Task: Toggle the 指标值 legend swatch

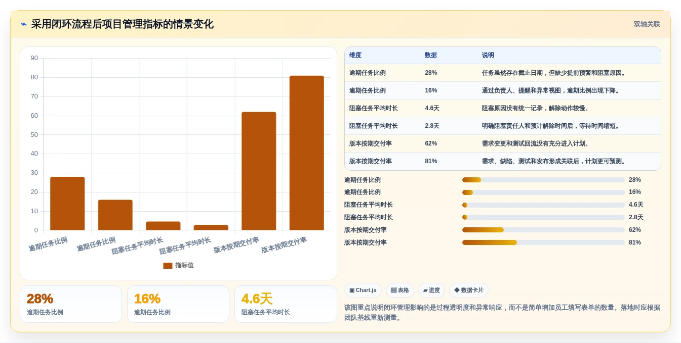Action: [168, 266]
